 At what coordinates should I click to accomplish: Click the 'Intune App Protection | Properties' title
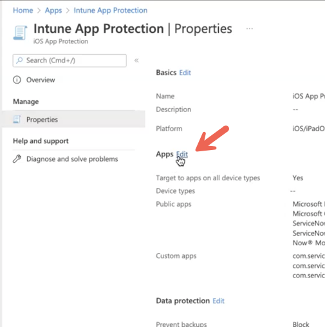(x=133, y=29)
